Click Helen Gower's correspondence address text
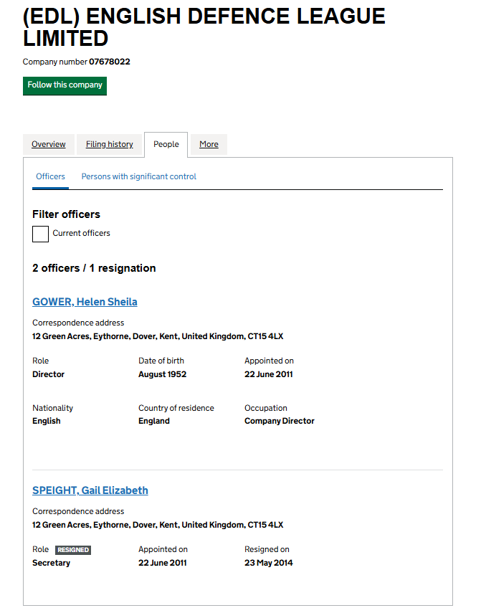 click(x=158, y=336)
